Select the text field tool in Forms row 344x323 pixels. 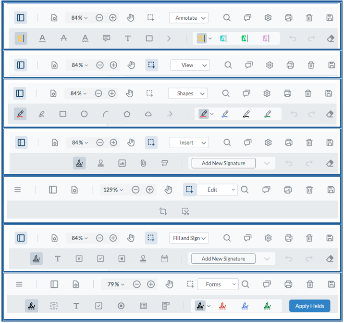coord(76,306)
